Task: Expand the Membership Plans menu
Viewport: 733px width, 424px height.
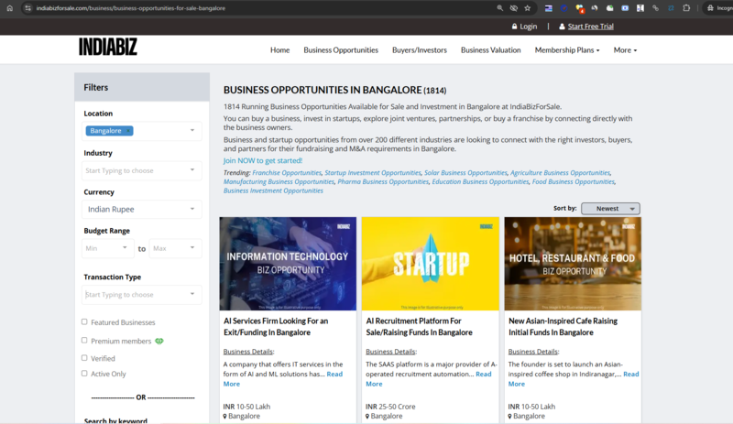Action: 566,50
